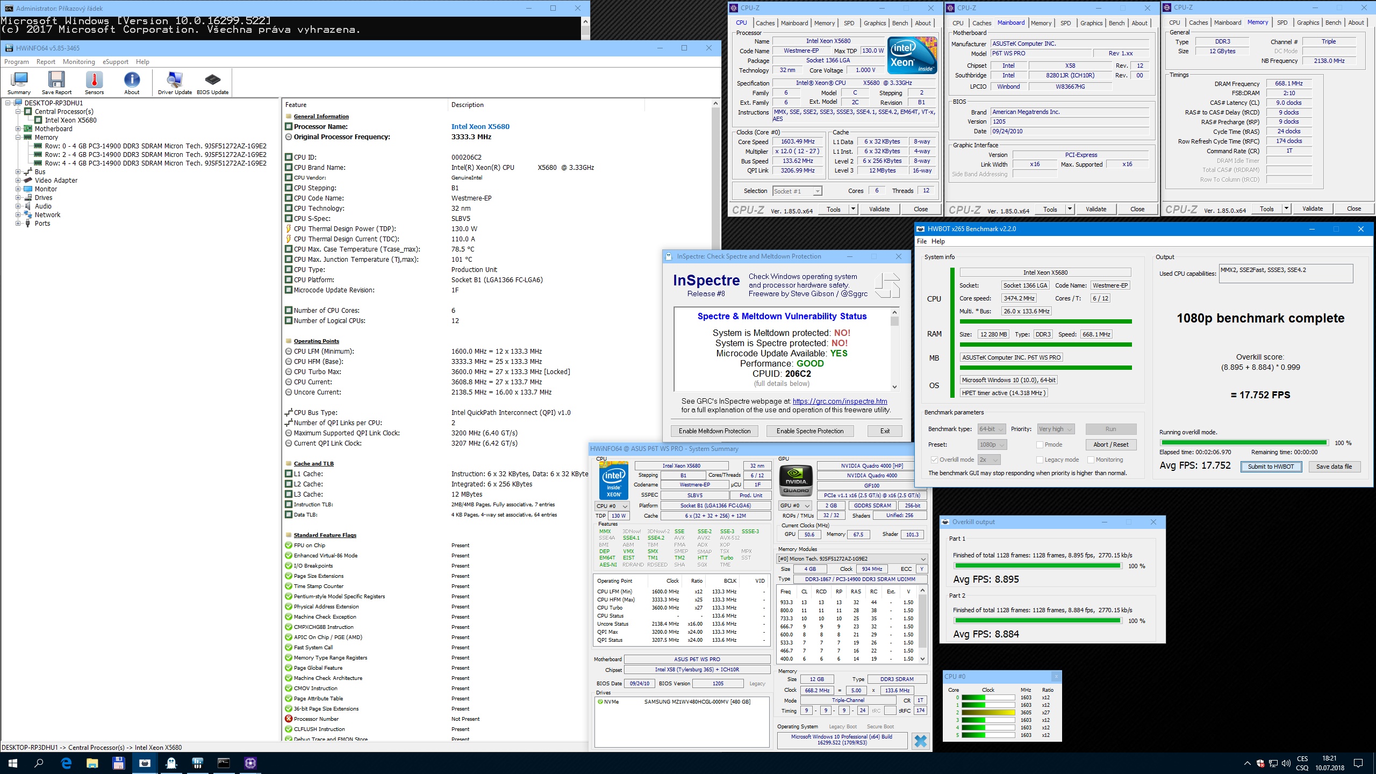Click the network tray icon

[1273, 763]
